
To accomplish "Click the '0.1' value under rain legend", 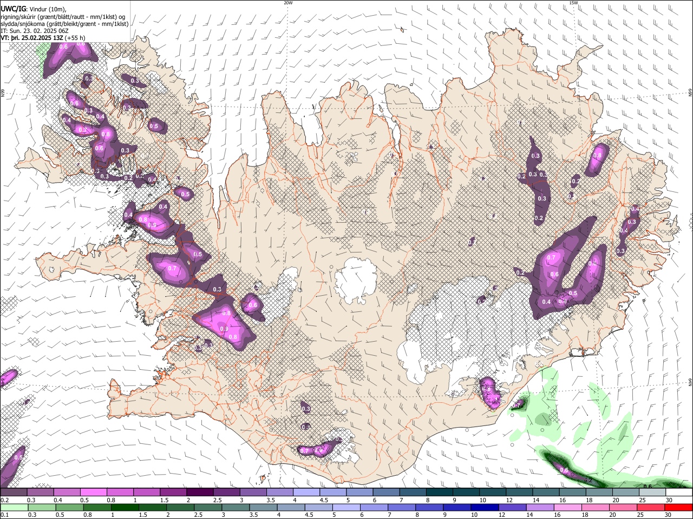I will point(4,515).
